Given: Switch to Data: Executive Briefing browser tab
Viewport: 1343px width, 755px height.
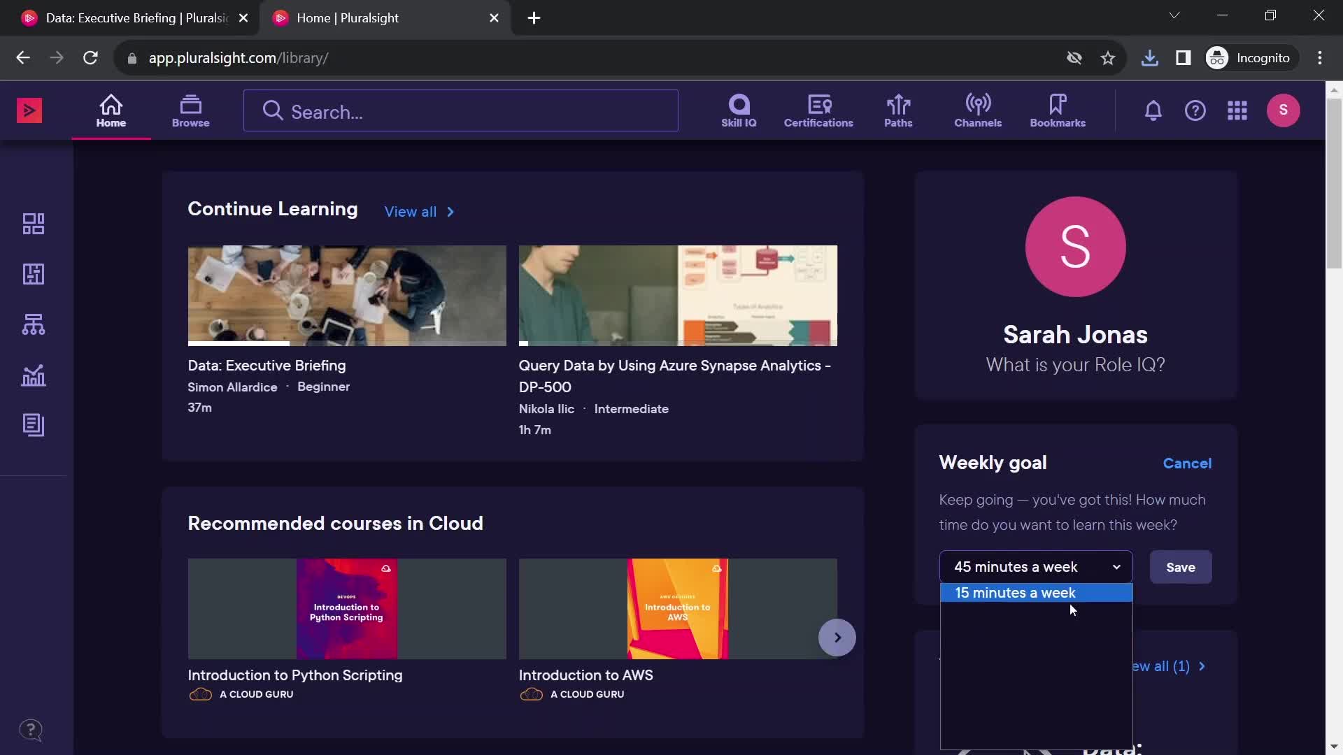Looking at the screenshot, I should point(133,18).
